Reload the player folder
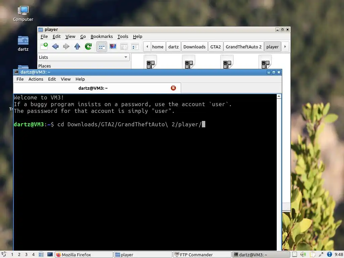The height and width of the screenshot is (258, 344). (x=88, y=46)
